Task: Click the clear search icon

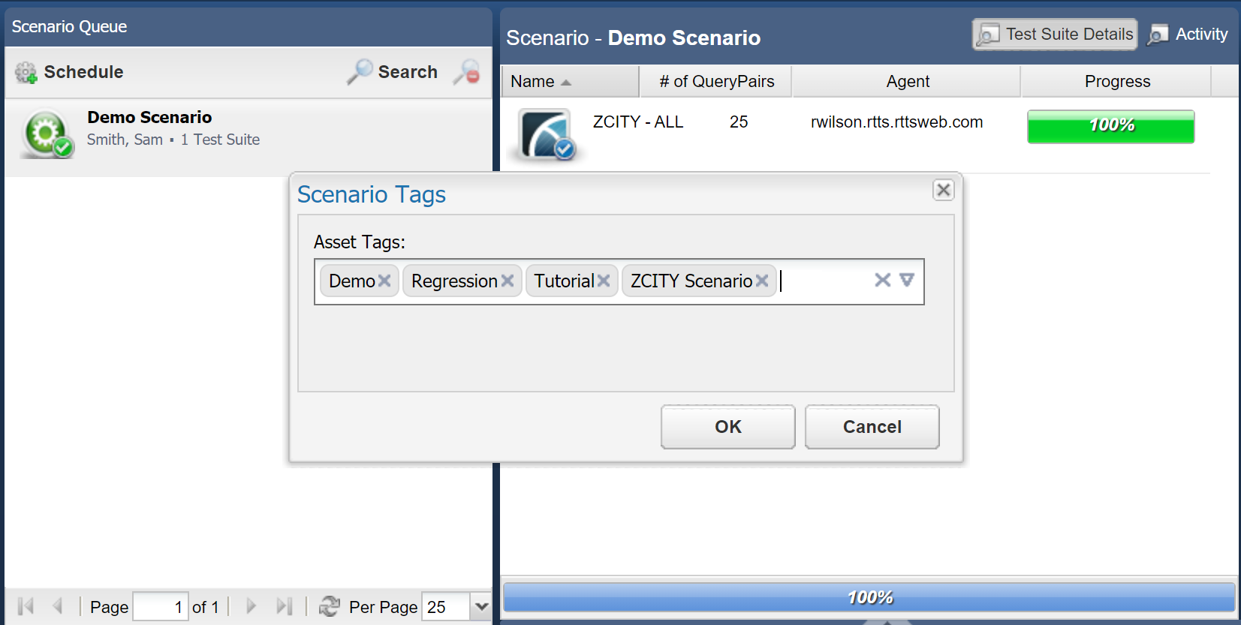Action: [467, 72]
